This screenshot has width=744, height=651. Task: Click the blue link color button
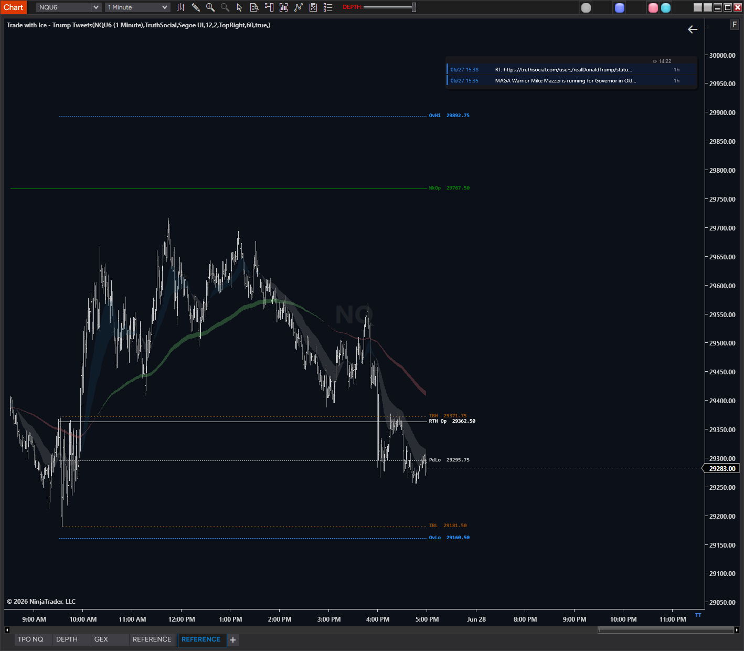(x=620, y=8)
